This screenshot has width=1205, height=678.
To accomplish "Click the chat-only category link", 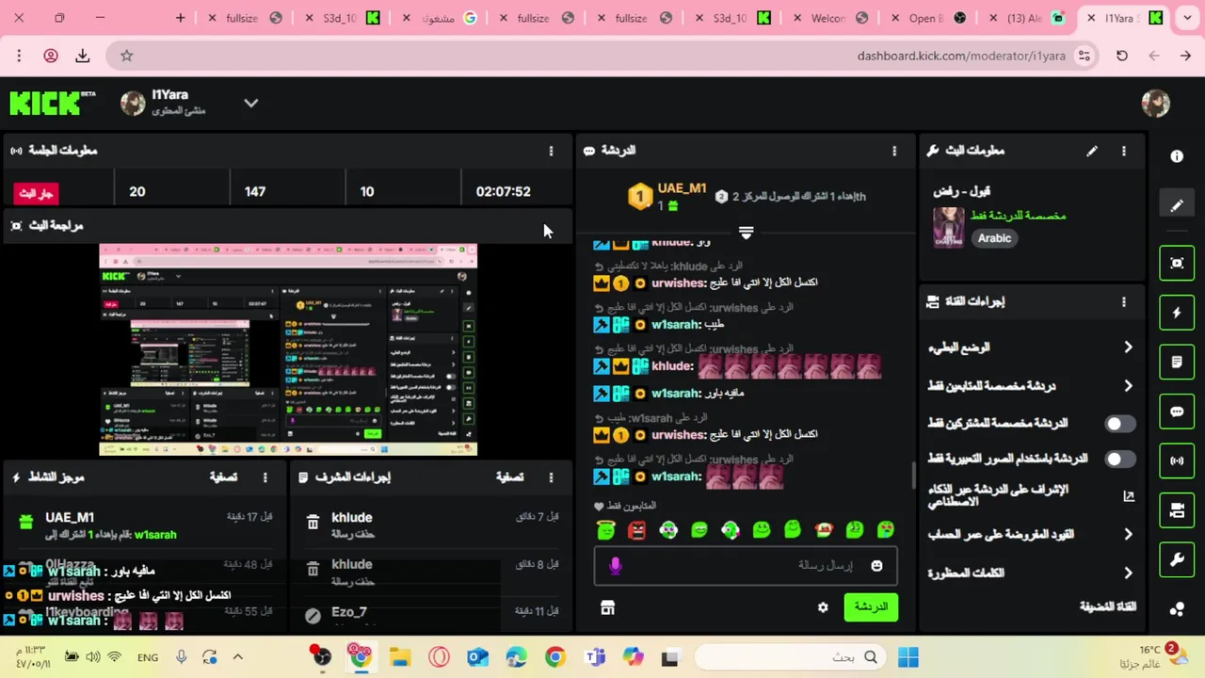I will pos(1018,216).
